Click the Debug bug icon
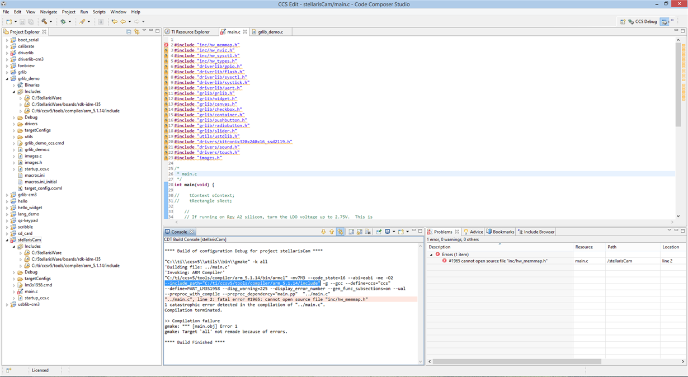Viewport: 688px width, 377px height. (x=63, y=22)
